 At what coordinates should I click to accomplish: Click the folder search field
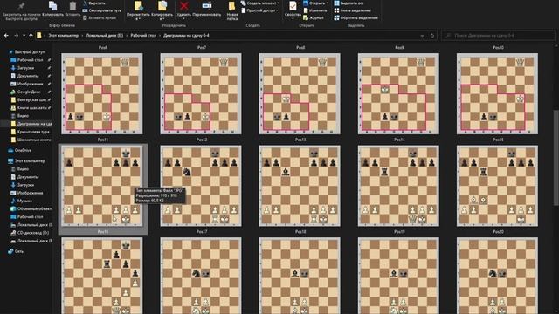(x=499, y=36)
